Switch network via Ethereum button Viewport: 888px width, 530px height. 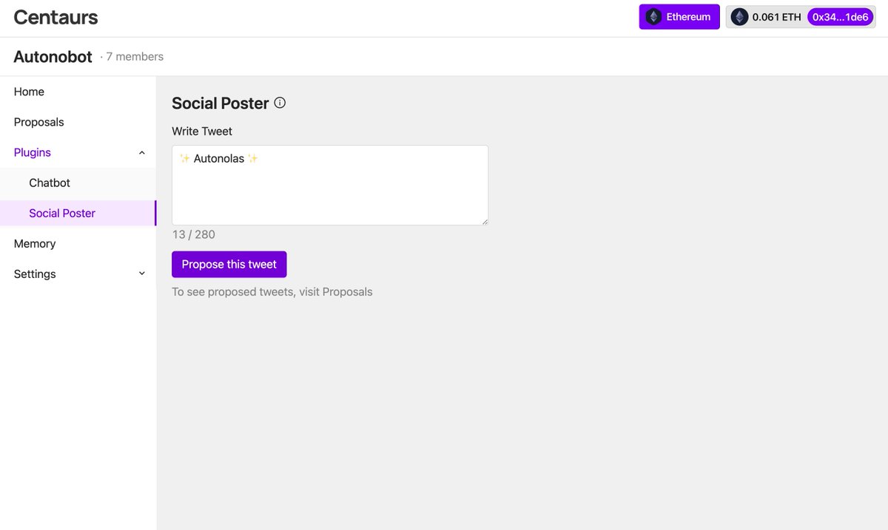coord(679,17)
